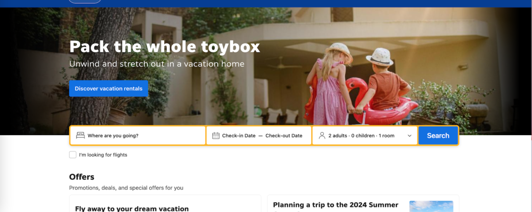Open the Check-out Date picker
Screen dimensions: 532x212
[x=283, y=136]
